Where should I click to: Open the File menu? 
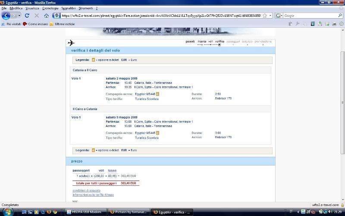pyautogui.click(x=4, y=8)
